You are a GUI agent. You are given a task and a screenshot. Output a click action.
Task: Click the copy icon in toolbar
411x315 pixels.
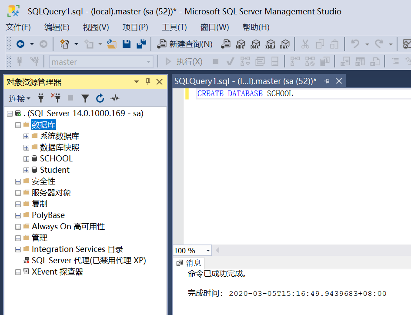tap(320, 44)
